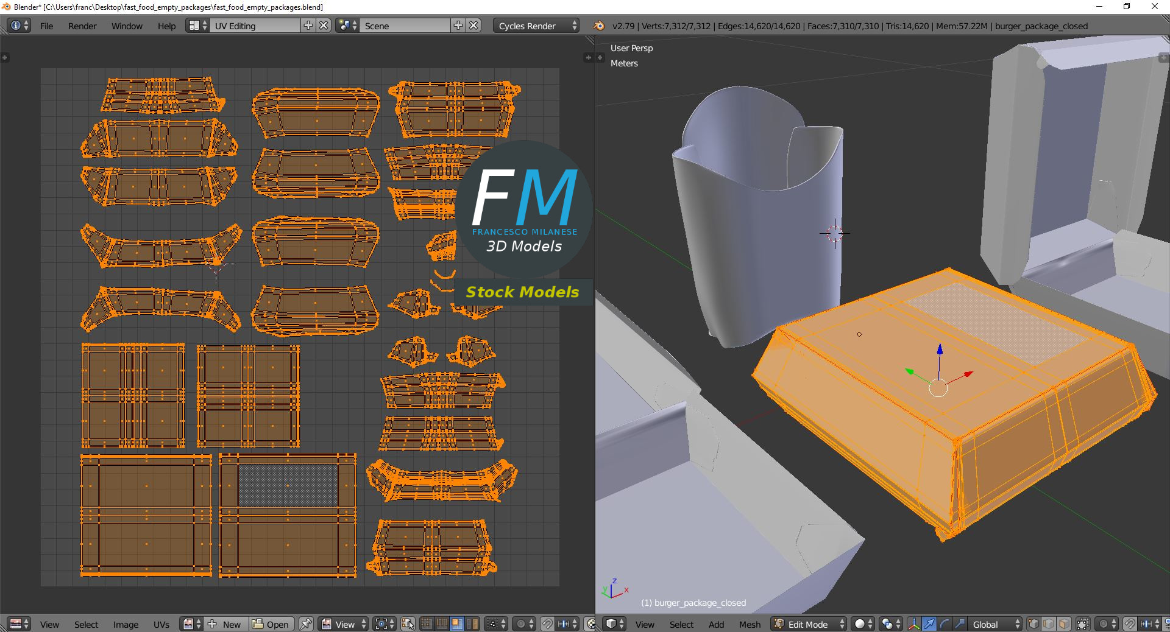Delete the UV Editing screen layout
The width and height of the screenshot is (1170, 632).
[x=324, y=26]
